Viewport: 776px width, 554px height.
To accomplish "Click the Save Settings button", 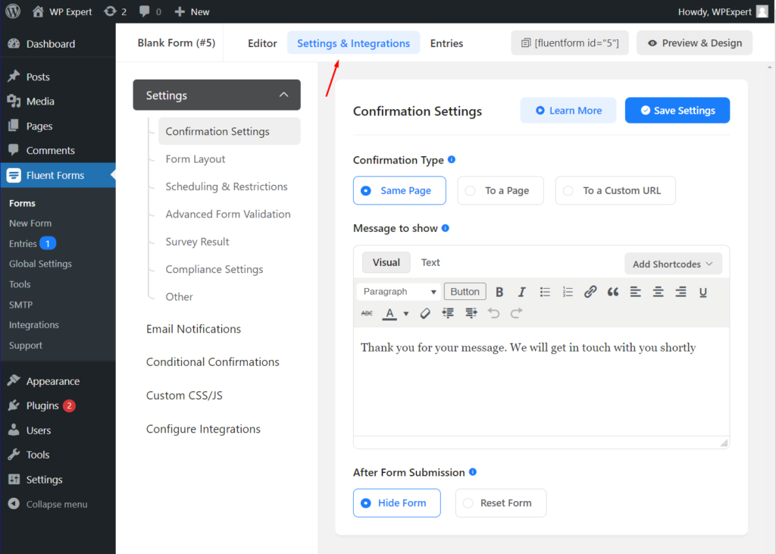I will [677, 111].
